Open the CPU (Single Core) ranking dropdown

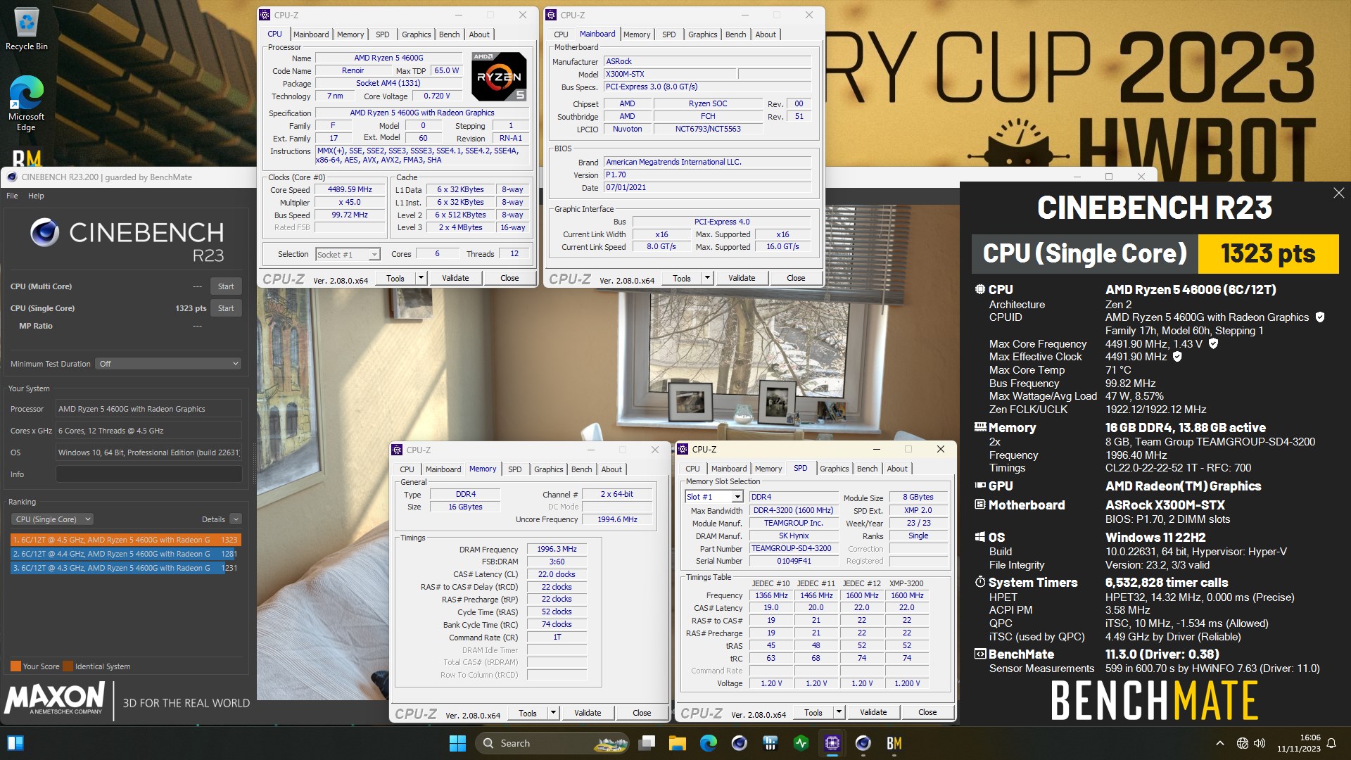pyautogui.click(x=53, y=519)
